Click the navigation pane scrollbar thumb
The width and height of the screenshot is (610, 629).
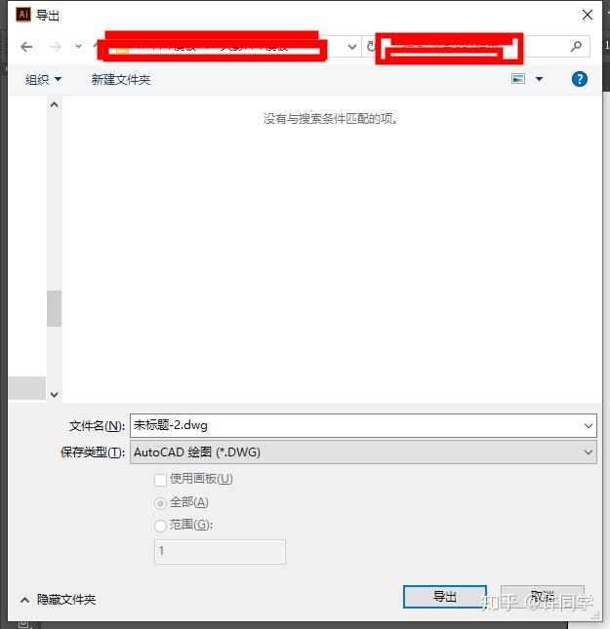pyautogui.click(x=55, y=308)
